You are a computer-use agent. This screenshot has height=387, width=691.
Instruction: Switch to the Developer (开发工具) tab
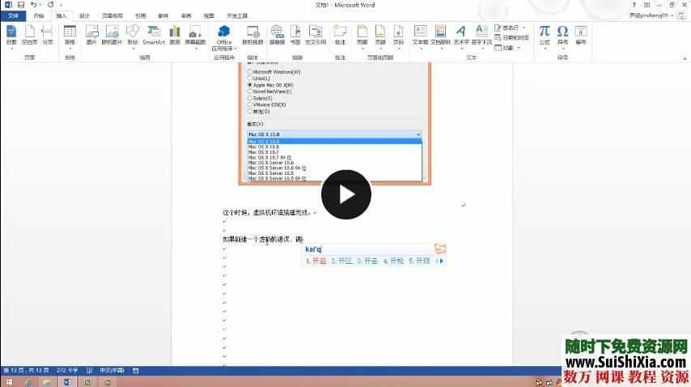[x=237, y=16]
